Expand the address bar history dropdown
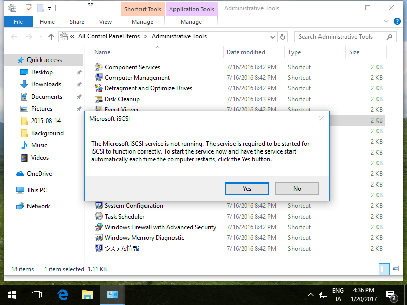Image resolution: width=407 pixels, height=305 pixels. pos(273,37)
